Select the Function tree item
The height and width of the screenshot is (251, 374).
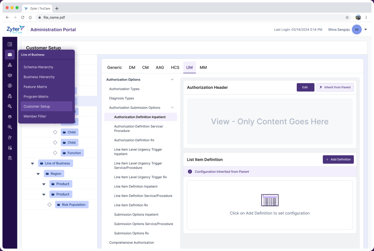(x=72, y=153)
